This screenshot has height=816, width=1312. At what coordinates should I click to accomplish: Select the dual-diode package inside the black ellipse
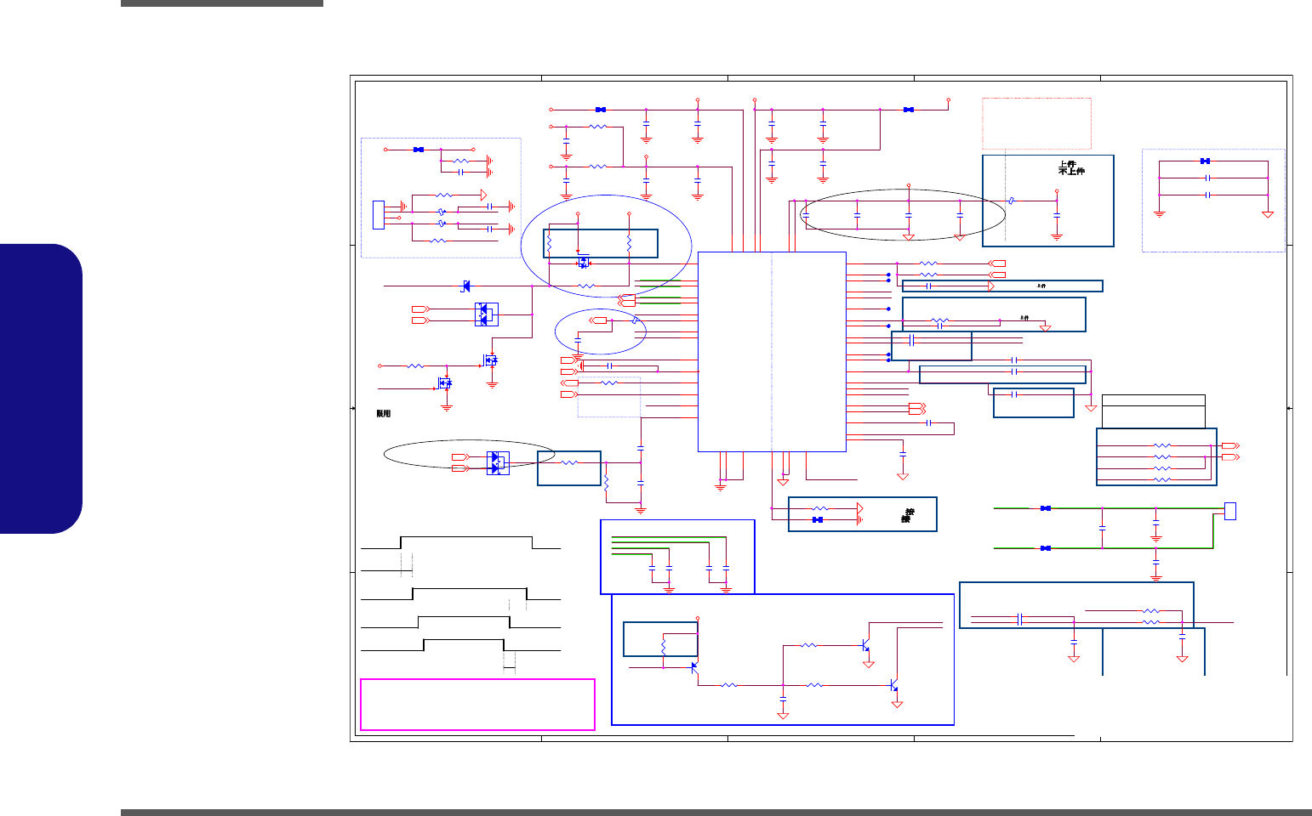[x=498, y=463]
